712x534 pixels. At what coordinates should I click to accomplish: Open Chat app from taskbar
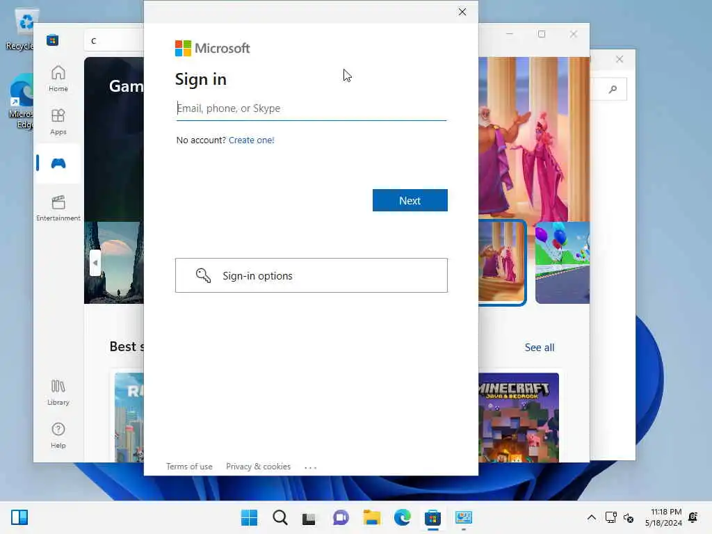pos(341,517)
